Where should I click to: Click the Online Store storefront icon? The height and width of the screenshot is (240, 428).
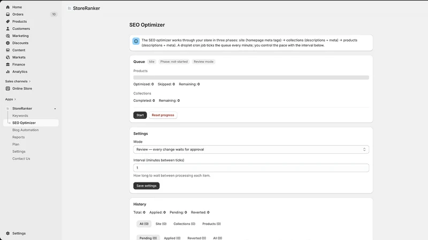7,89
